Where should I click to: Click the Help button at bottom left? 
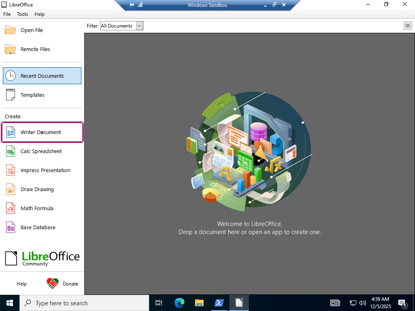tap(21, 284)
